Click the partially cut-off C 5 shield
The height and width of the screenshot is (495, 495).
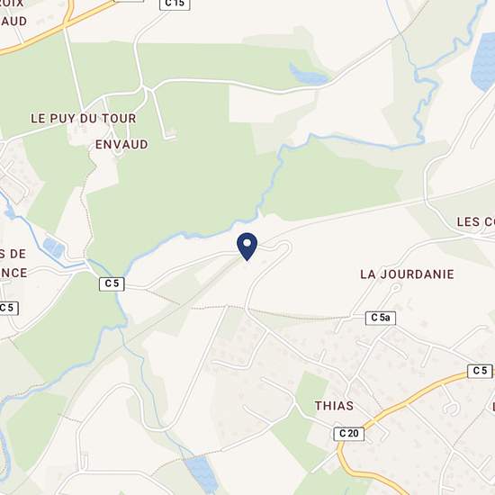coord(9,308)
